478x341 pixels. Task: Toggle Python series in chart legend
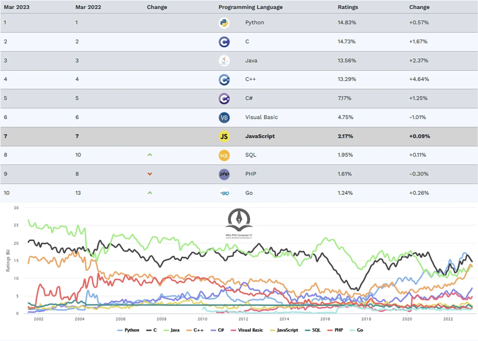pyautogui.click(x=128, y=330)
